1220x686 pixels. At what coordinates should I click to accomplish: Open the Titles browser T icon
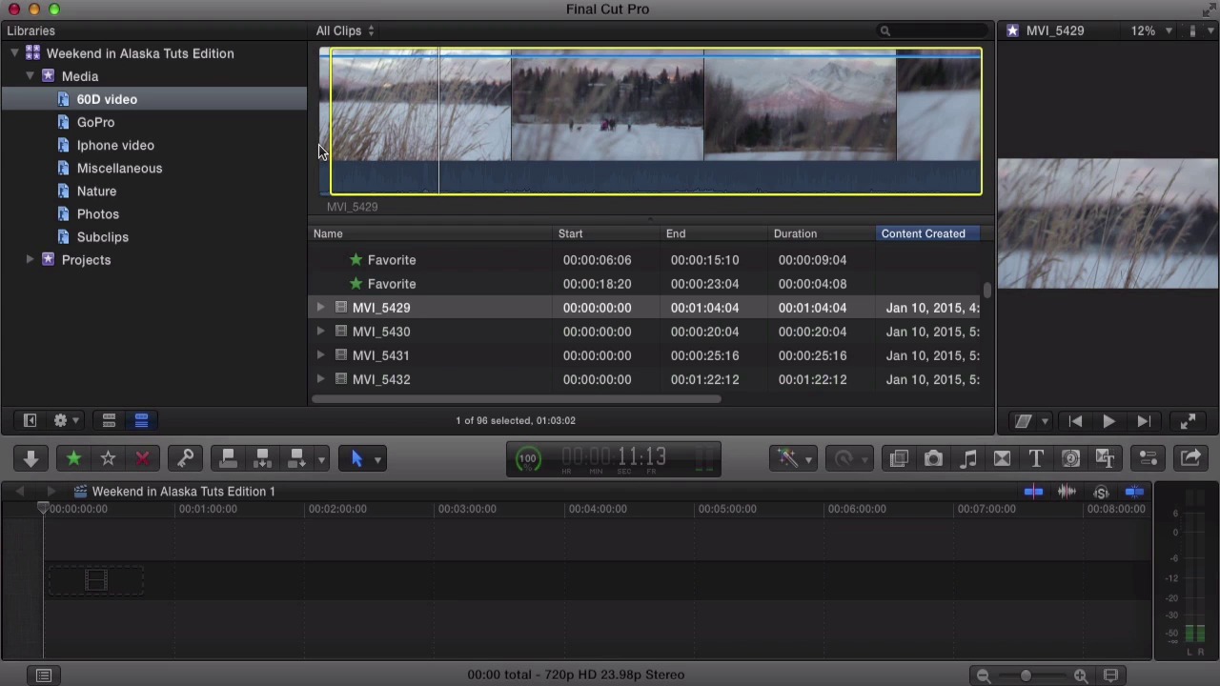click(1036, 459)
